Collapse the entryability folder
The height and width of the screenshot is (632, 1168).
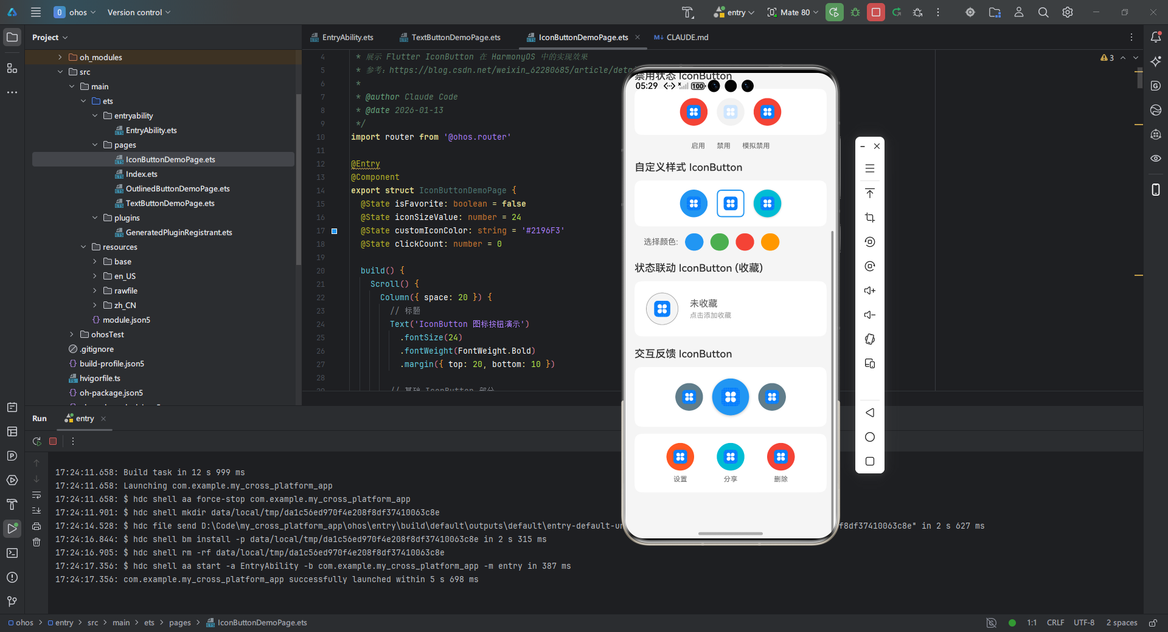click(95, 115)
